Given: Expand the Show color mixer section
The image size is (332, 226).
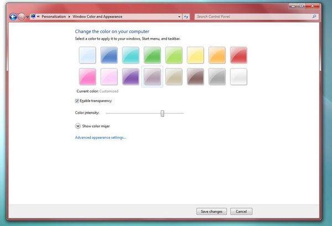Looking at the screenshot, I should [x=77, y=126].
